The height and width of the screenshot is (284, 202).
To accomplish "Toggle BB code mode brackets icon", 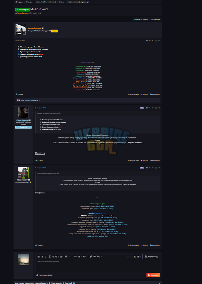I will point(135,256).
